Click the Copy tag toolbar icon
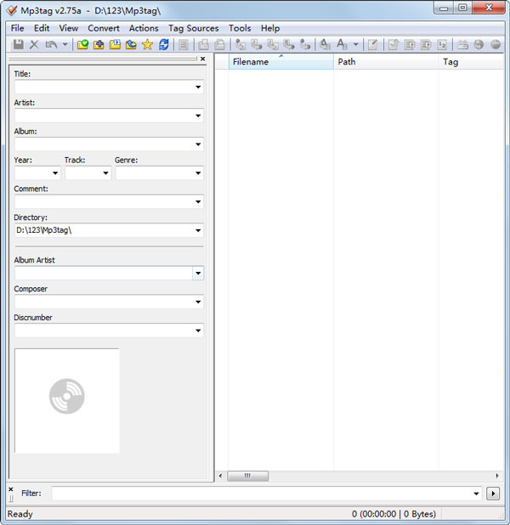Image resolution: width=510 pixels, height=525 pixels. (203, 44)
